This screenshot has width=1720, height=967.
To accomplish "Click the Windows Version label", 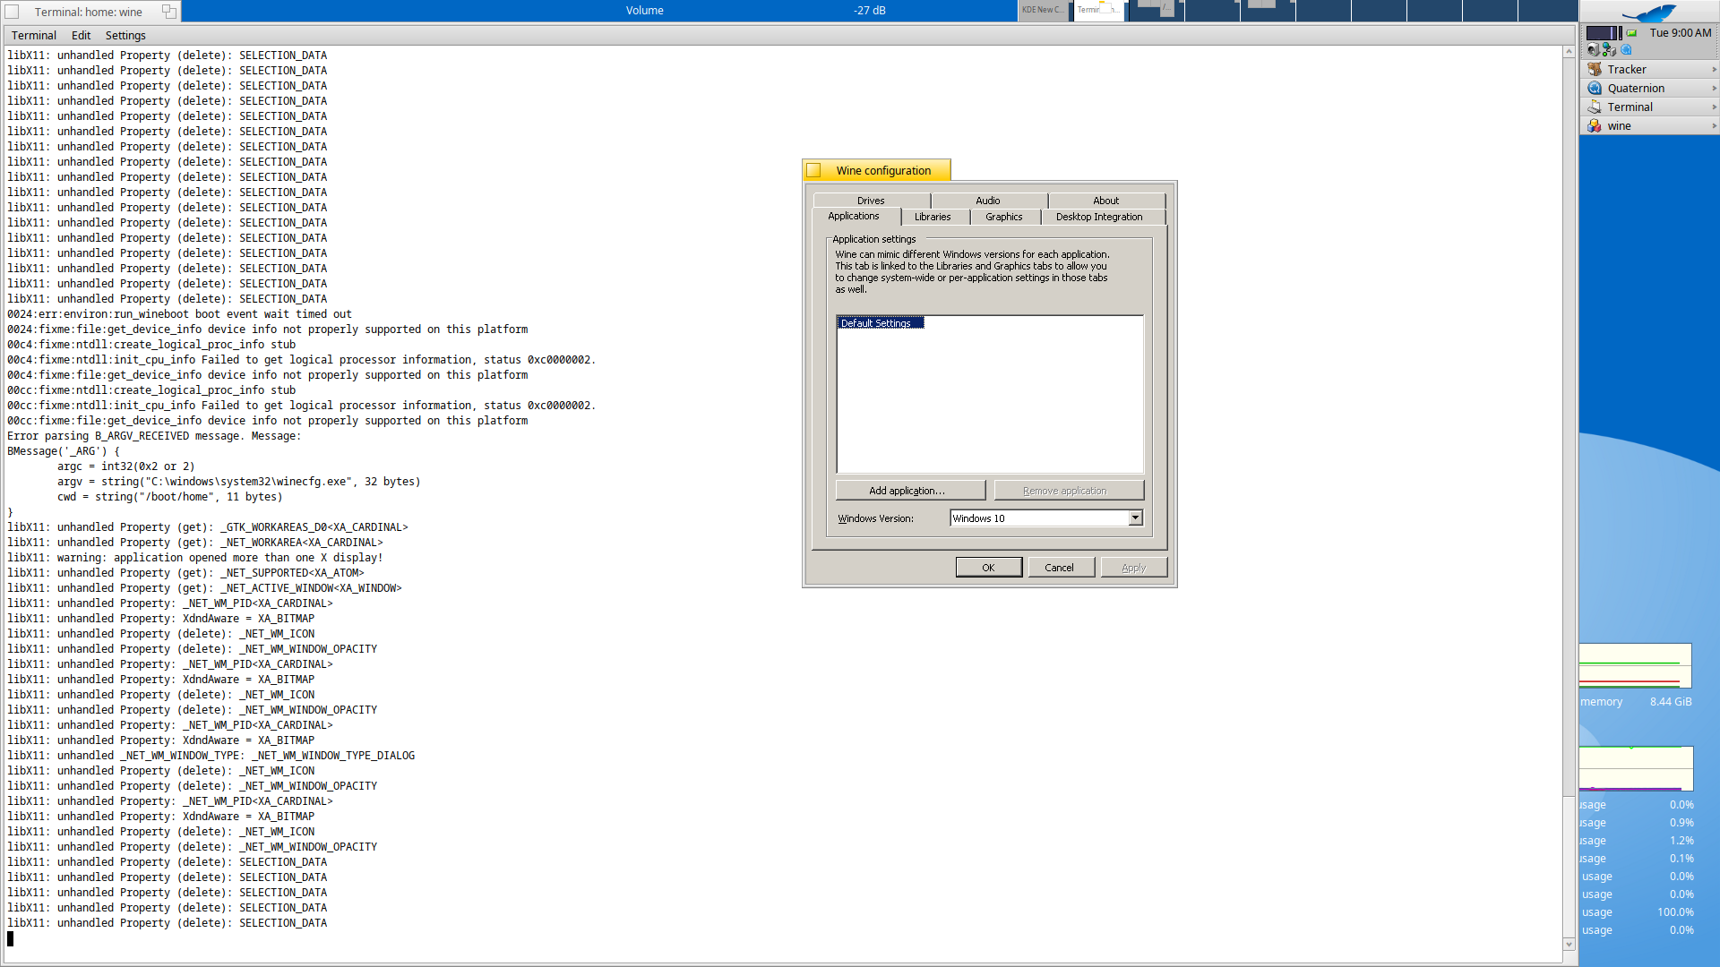I will (875, 518).
